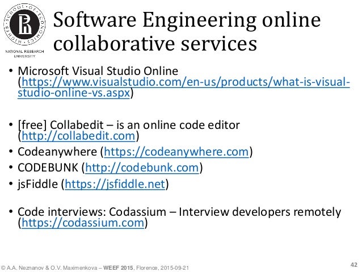
Task: Select the 'Microsoft Visual Studio Online' text
Action: [98, 71]
